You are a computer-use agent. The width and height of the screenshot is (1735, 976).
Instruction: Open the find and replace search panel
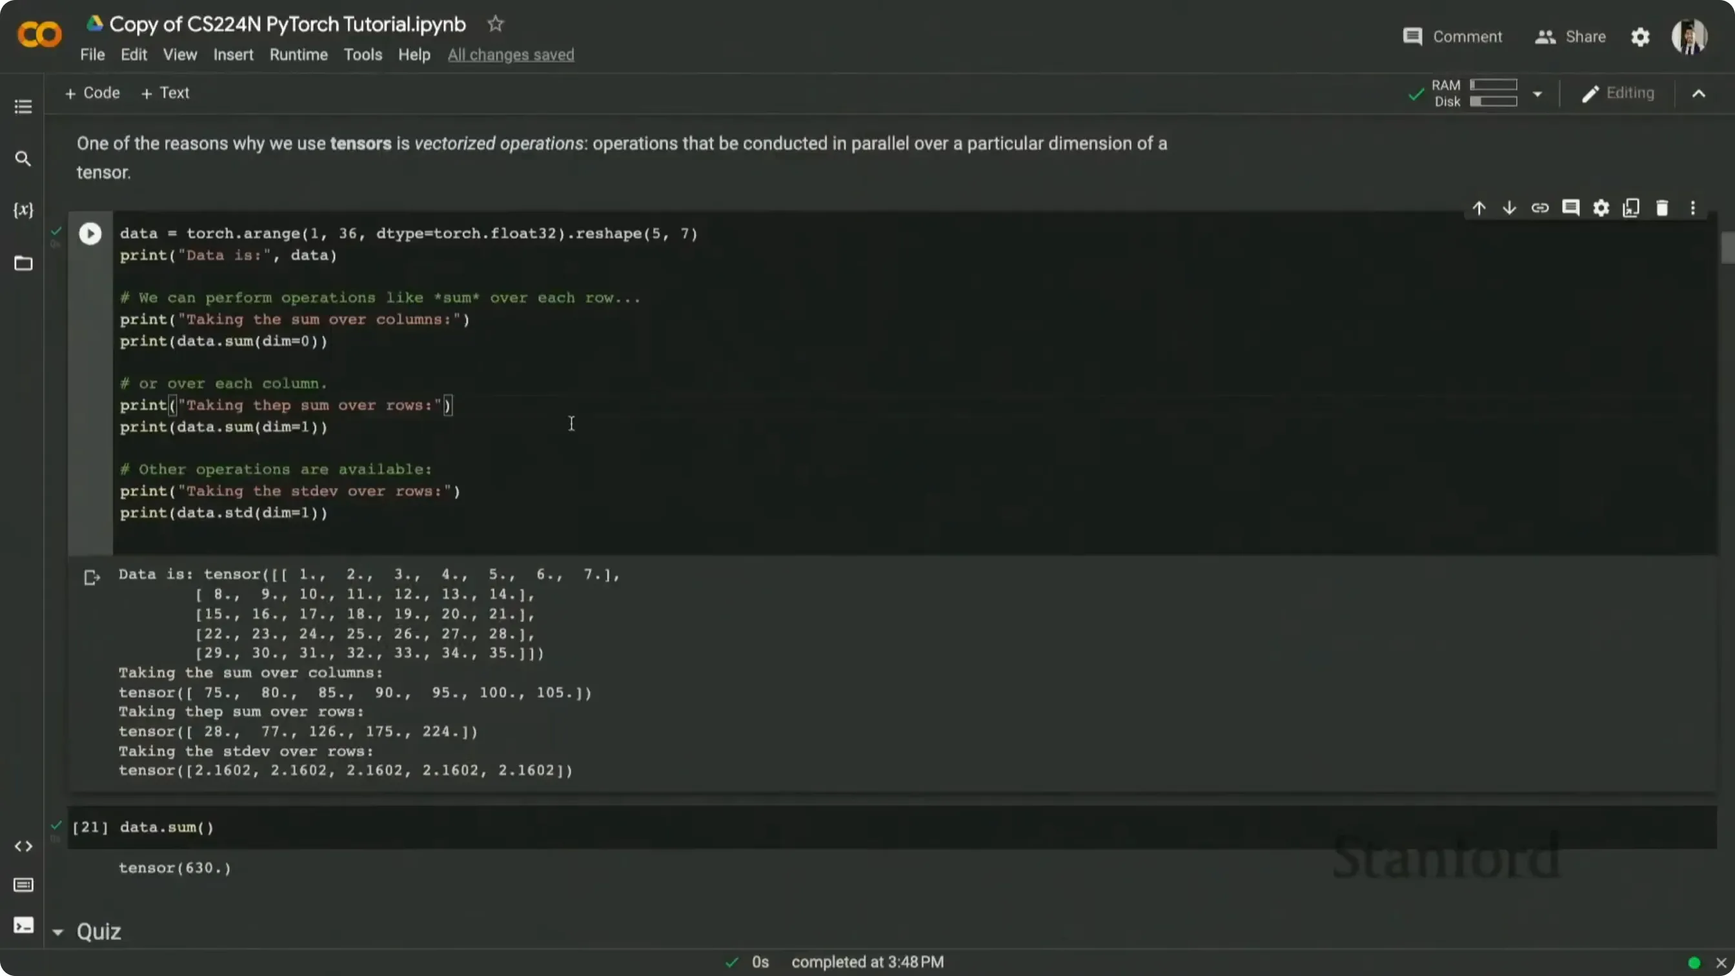[x=23, y=159]
